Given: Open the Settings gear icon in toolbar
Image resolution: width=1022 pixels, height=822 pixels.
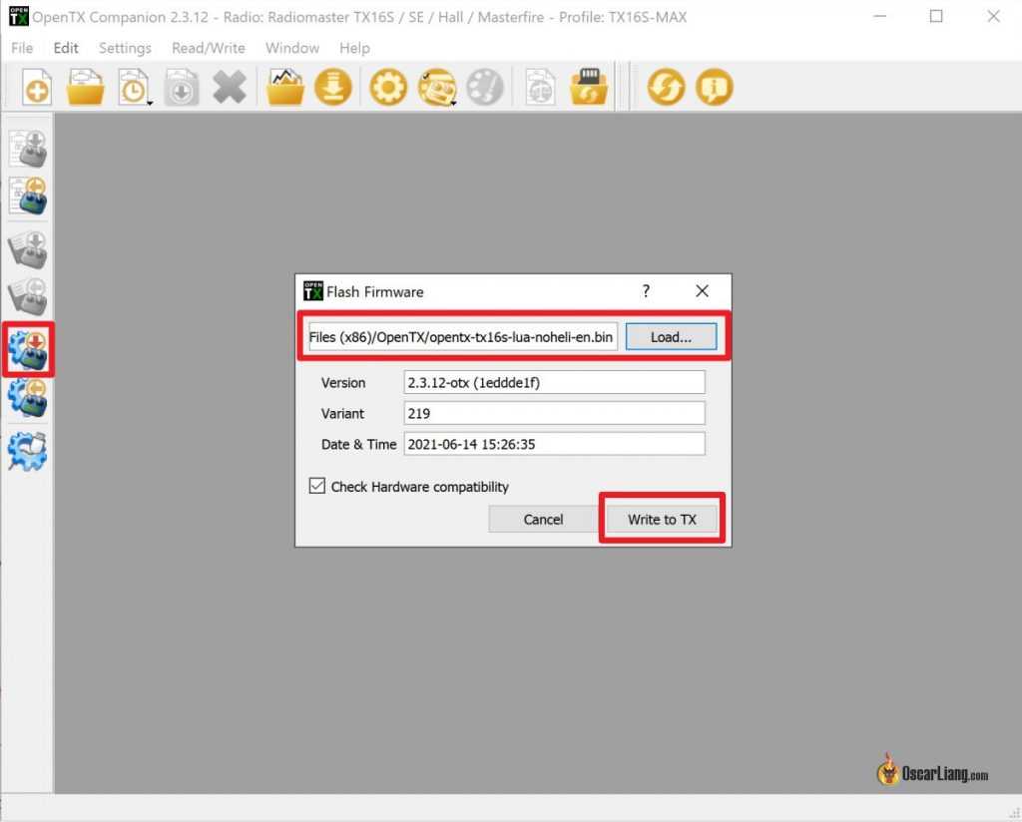Looking at the screenshot, I should point(388,88).
